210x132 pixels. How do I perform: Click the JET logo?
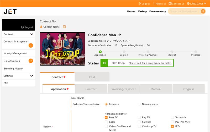click(10, 11)
